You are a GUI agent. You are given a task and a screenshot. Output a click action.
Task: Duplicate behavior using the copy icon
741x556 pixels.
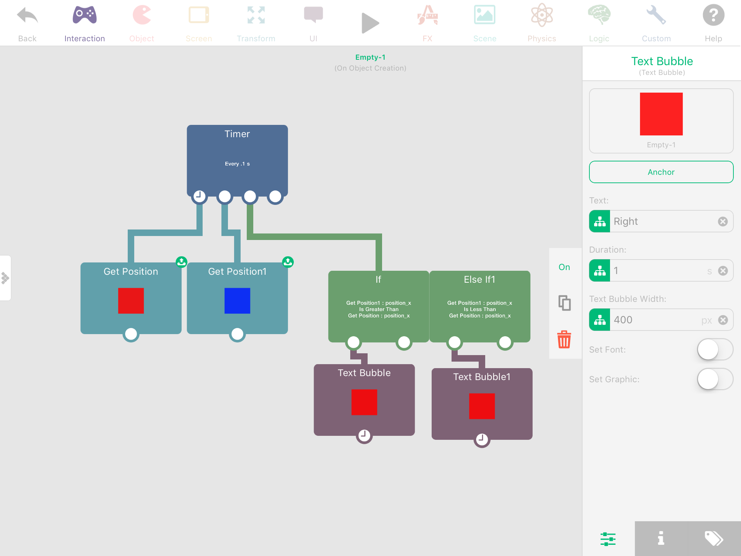[x=564, y=303]
